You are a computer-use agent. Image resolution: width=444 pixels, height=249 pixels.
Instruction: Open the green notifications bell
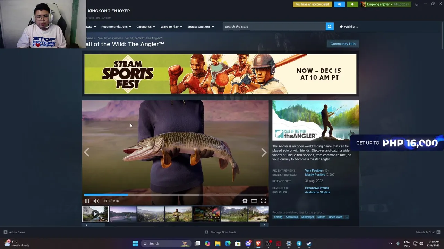(x=352, y=4)
